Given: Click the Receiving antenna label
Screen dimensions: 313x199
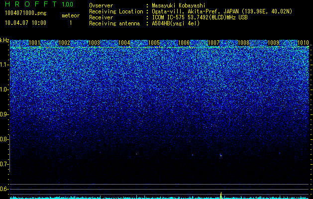Looking at the screenshot, I should [114, 23].
